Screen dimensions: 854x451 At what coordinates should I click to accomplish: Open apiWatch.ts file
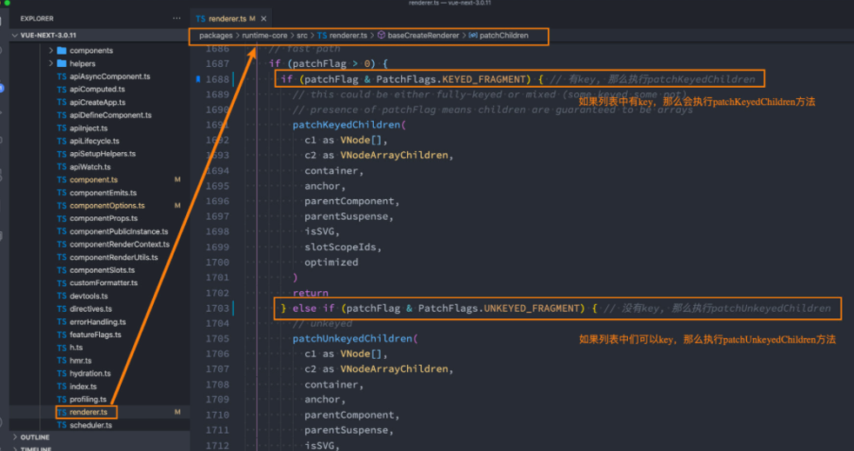[x=90, y=167]
